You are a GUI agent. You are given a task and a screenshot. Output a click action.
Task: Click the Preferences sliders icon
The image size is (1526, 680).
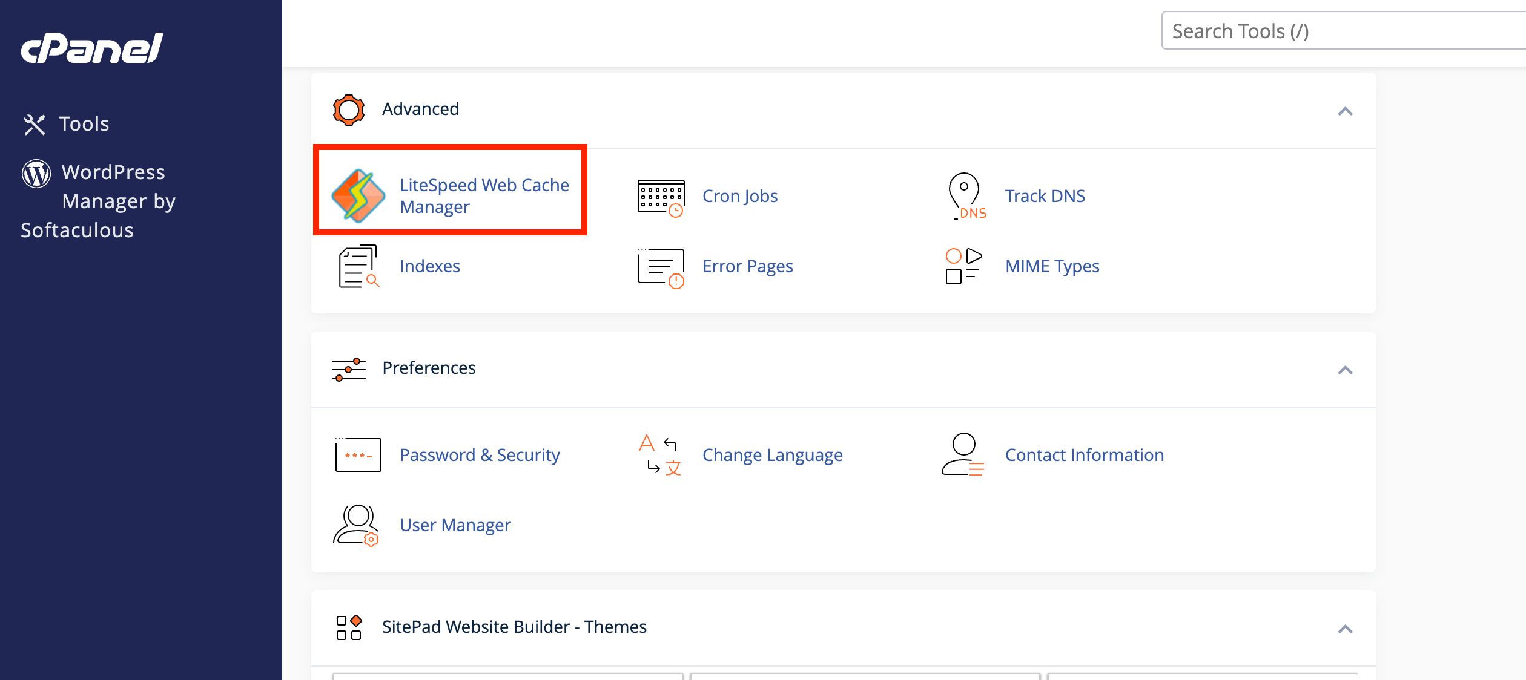[x=349, y=369]
